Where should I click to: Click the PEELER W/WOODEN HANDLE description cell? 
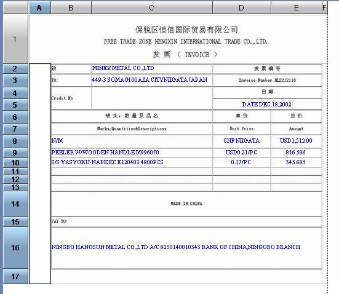click(132, 153)
